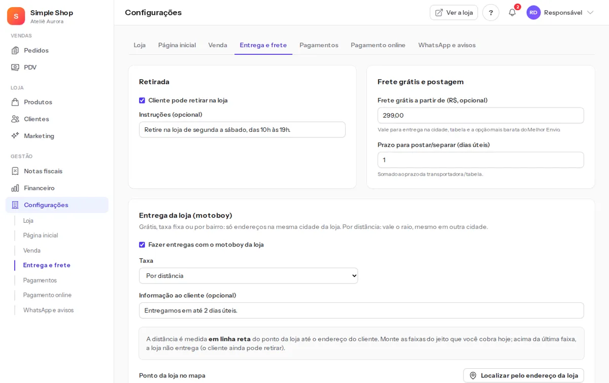Click the Instruções pickup text field
Screen dimensions: 609x383
[242, 129]
